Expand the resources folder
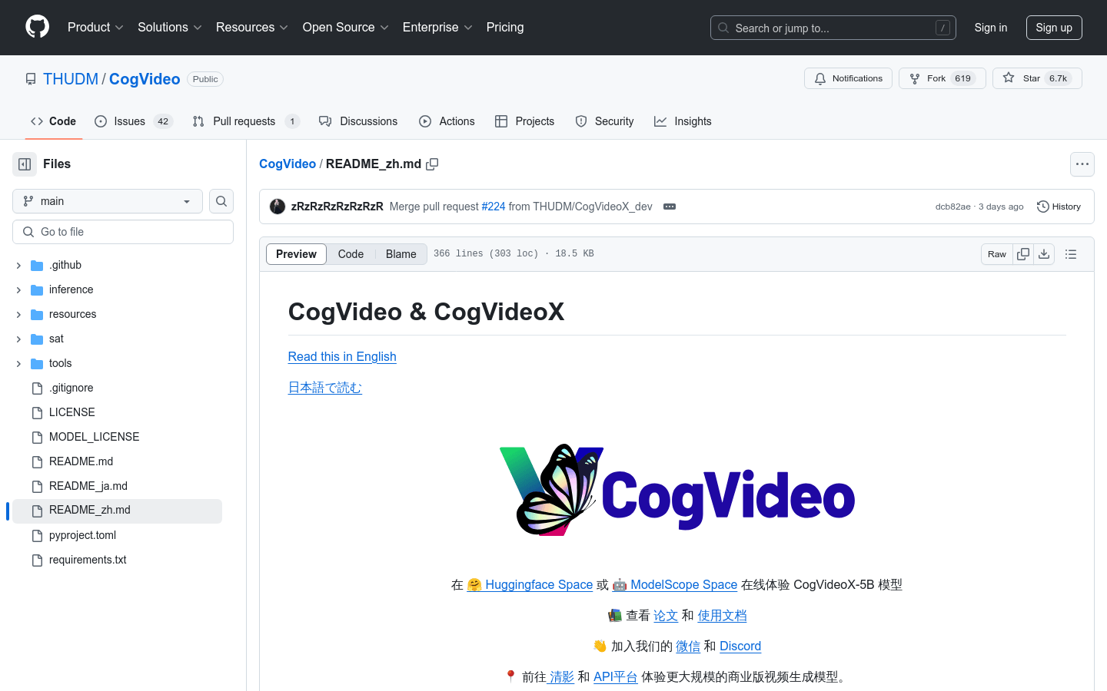1107x691 pixels. (18, 314)
